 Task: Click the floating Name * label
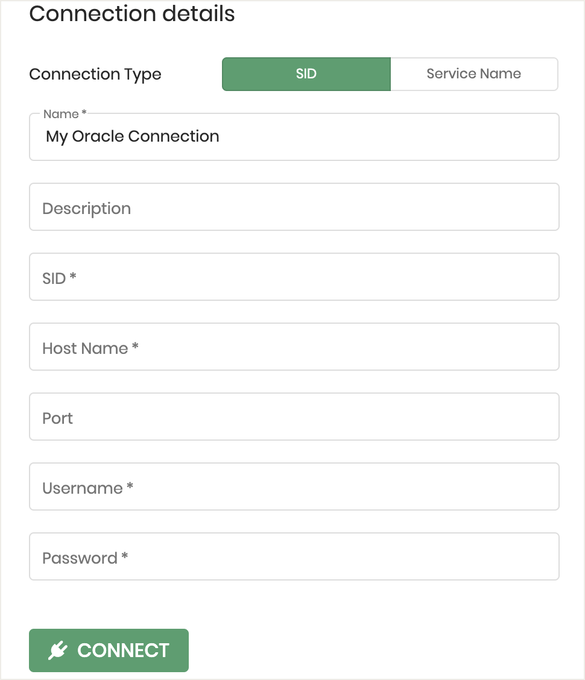coord(65,114)
